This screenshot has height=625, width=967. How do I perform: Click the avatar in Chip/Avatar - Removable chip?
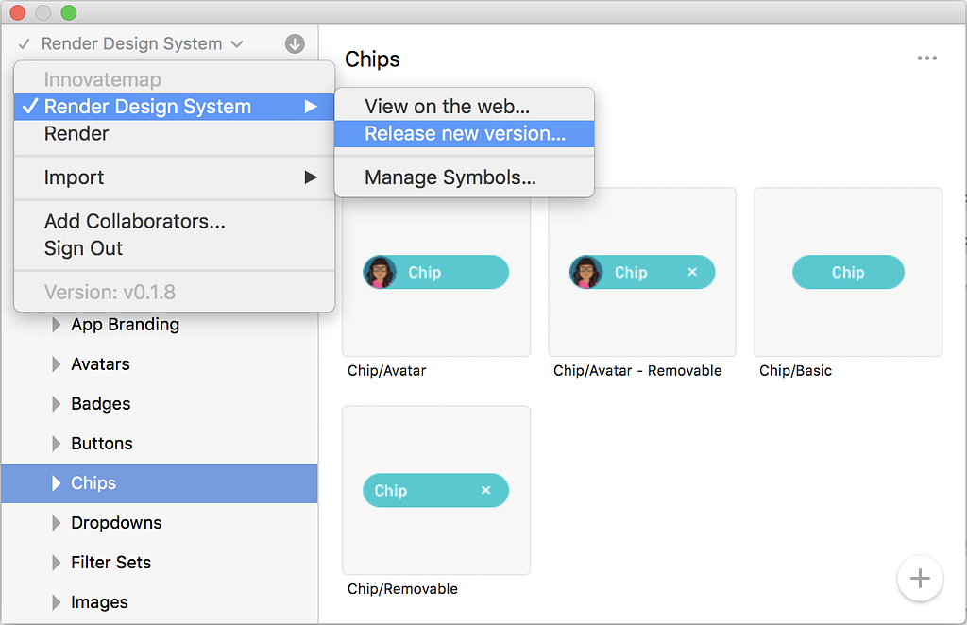point(585,272)
